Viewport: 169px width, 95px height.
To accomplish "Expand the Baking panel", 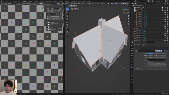I will [x=48, y=25].
